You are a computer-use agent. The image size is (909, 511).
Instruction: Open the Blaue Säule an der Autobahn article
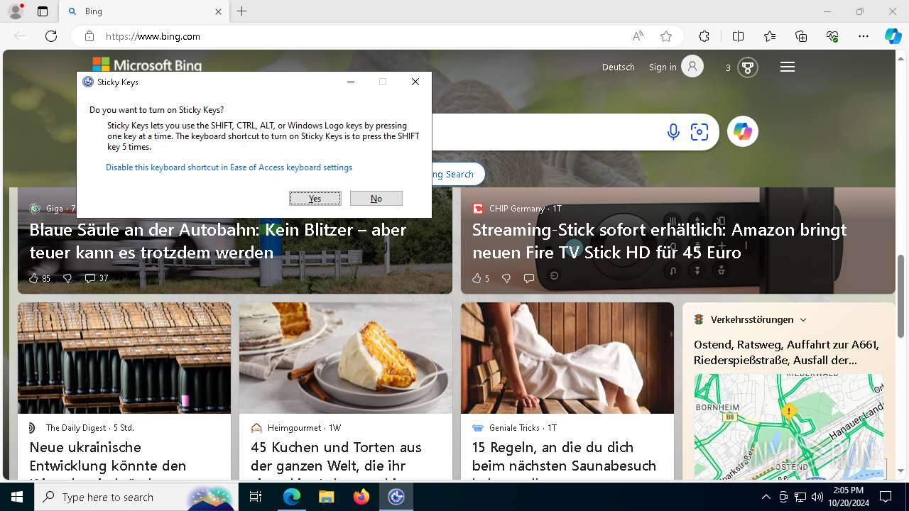click(x=217, y=241)
